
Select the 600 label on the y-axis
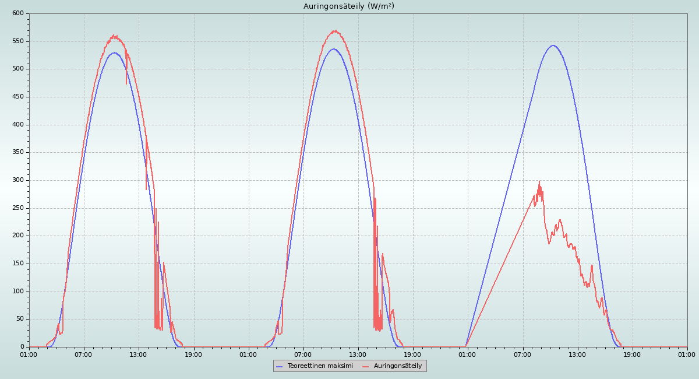coord(18,13)
